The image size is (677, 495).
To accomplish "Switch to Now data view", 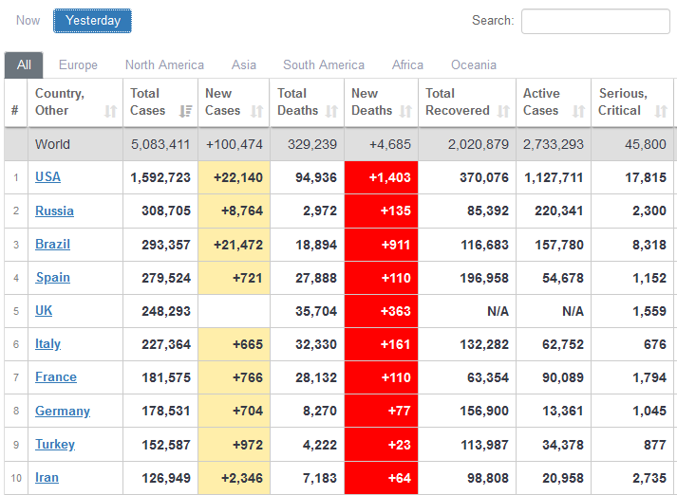I will (x=28, y=21).
